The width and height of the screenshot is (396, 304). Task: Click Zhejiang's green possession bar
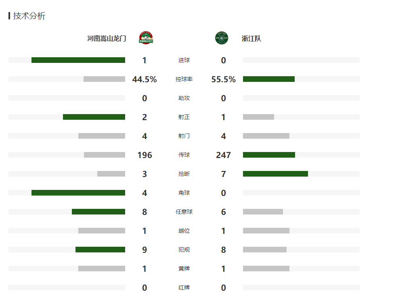[x=268, y=79]
